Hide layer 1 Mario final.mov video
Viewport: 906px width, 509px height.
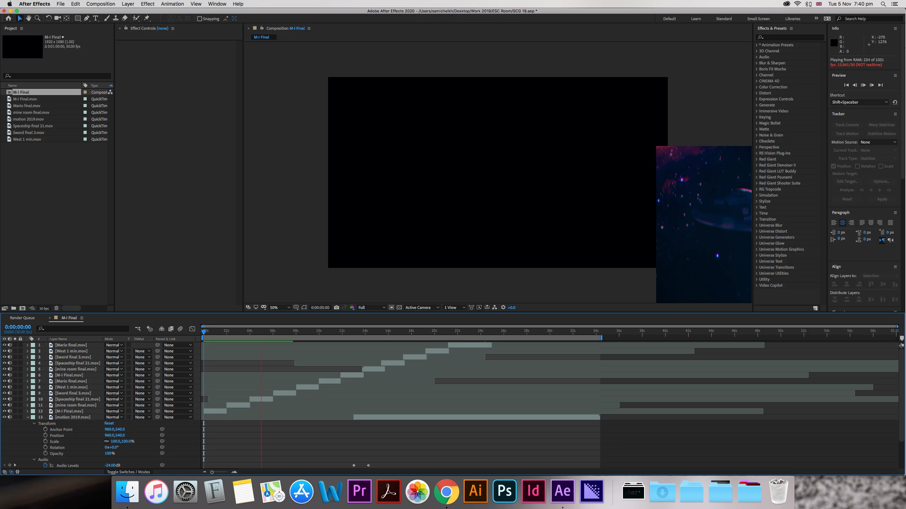[x=4, y=345]
